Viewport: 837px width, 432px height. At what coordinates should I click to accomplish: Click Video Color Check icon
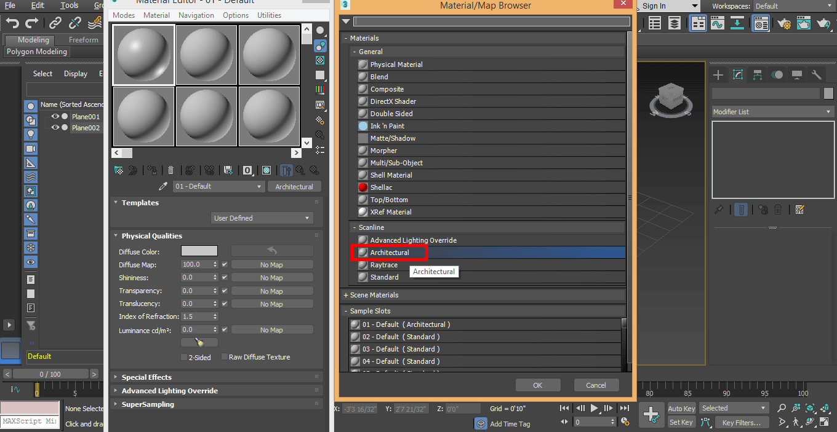320,90
